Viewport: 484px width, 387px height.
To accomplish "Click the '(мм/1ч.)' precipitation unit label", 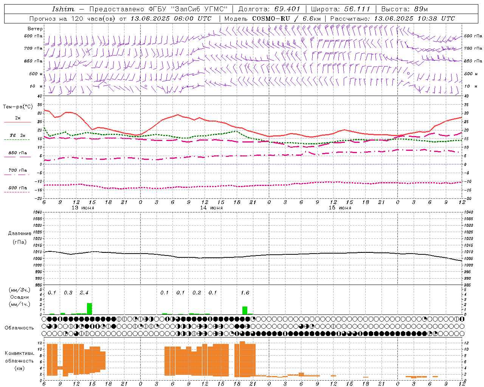I will pyautogui.click(x=20, y=304).
